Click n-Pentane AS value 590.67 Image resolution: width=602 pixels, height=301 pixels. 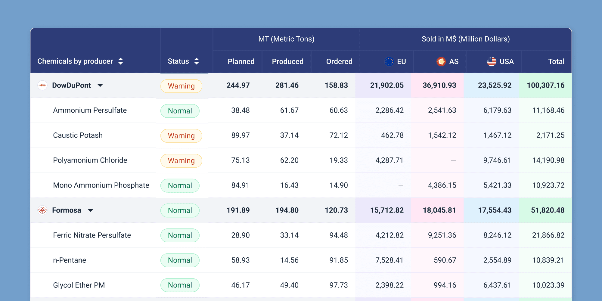pos(445,260)
